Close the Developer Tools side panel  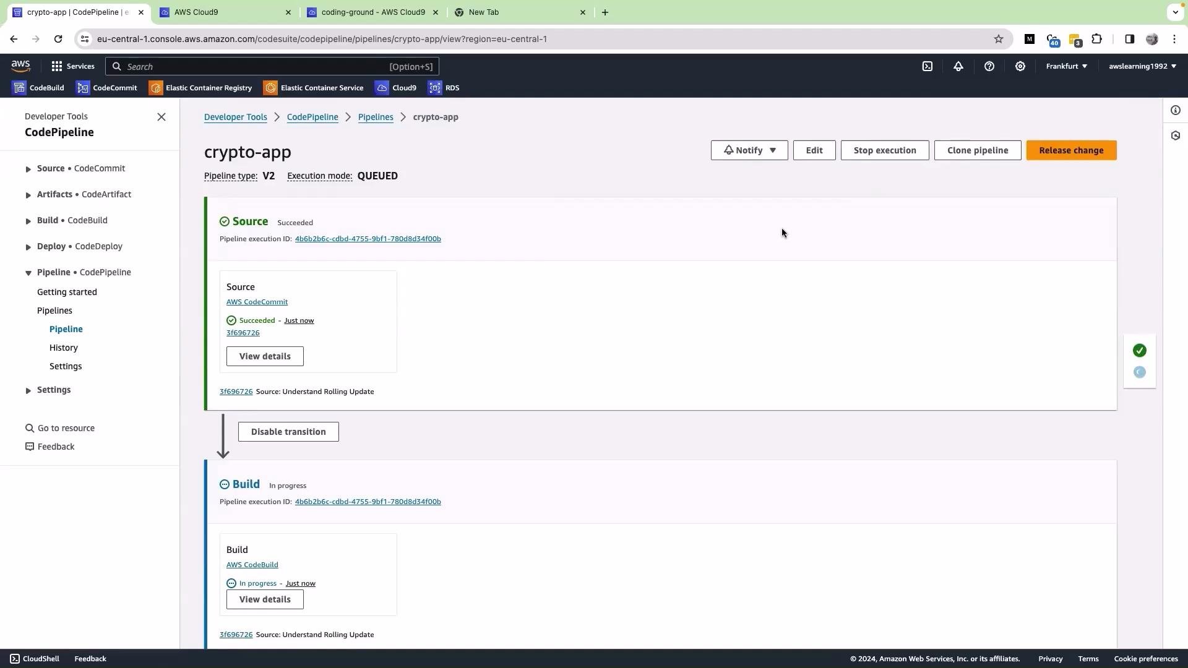pos(161,117)
